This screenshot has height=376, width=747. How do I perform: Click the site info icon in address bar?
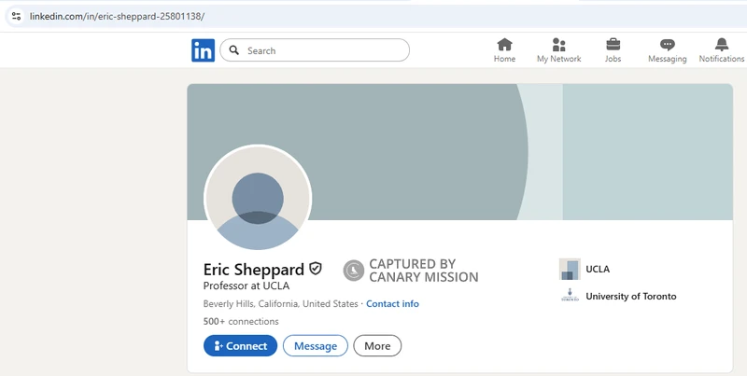(16, 16)
